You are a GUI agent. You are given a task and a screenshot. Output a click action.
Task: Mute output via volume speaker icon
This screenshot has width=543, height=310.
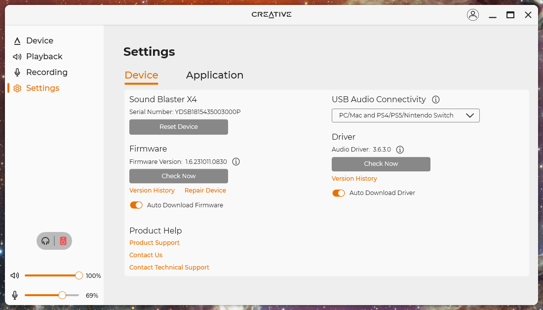point(14,276)
